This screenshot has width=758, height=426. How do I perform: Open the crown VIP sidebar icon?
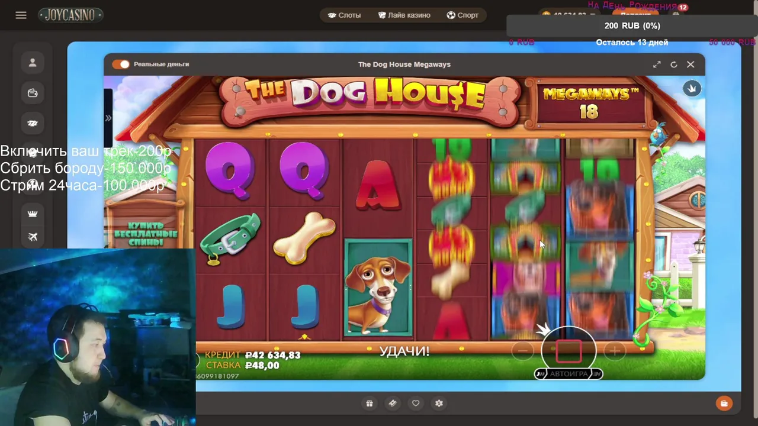click(x=33, y=214)
